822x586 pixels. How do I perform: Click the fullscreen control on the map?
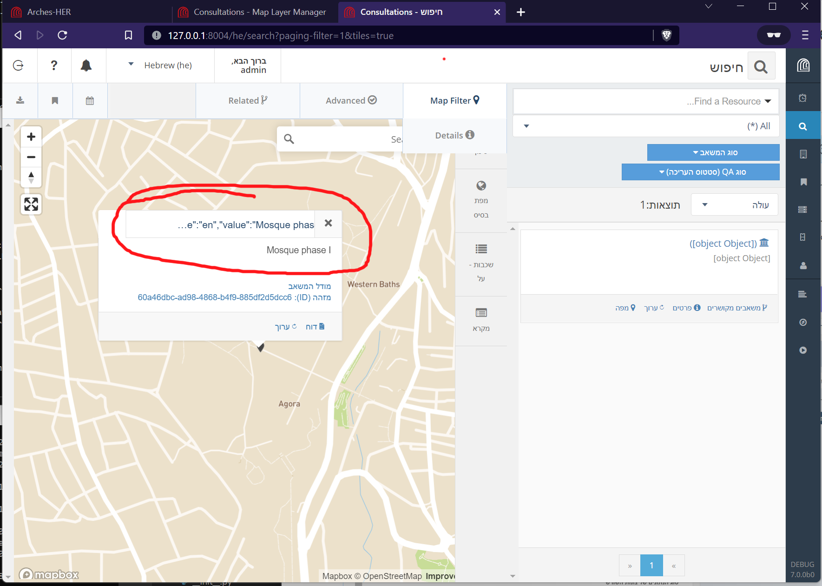(x=31, y=204)
